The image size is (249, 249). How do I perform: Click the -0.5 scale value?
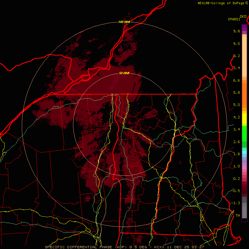coord(235,191)
